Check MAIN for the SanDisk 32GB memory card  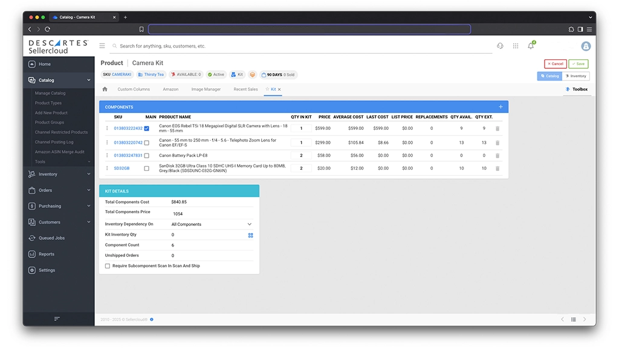[x=146, y=168]
